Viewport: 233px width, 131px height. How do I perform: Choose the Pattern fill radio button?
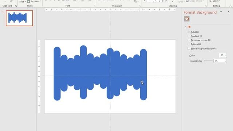[189, 44]
